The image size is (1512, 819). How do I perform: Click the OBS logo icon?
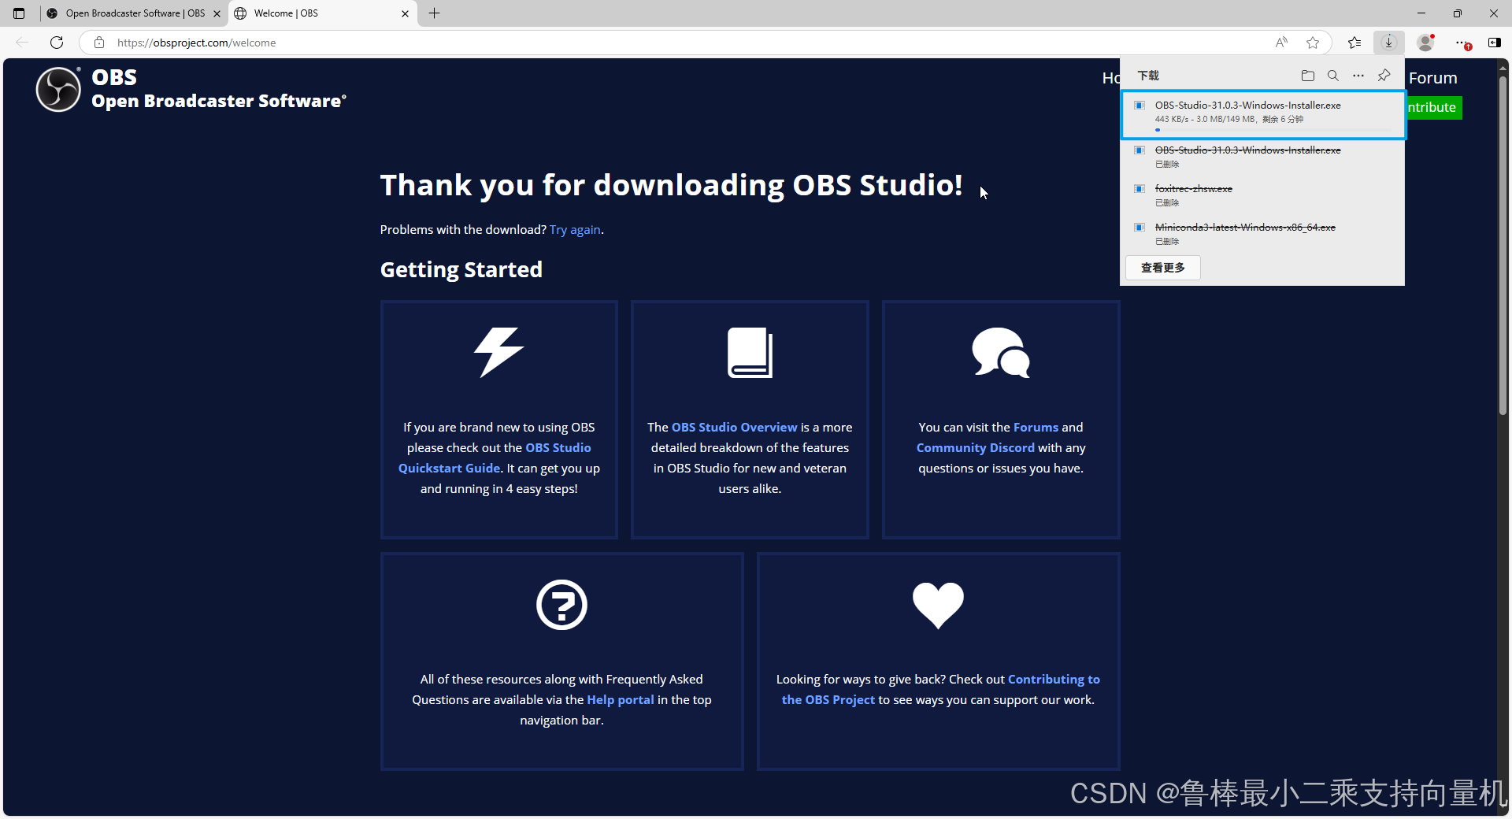(x=58, y=89)
